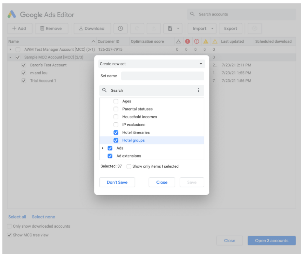The height and width of the screenshot is (256, 305).
Task: Open the Create new set dropdown
Action: [x=152, y=64]
